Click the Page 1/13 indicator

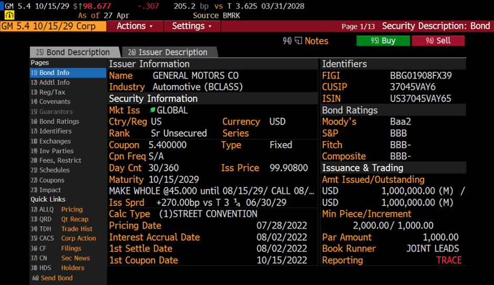[x=358, y=26]
